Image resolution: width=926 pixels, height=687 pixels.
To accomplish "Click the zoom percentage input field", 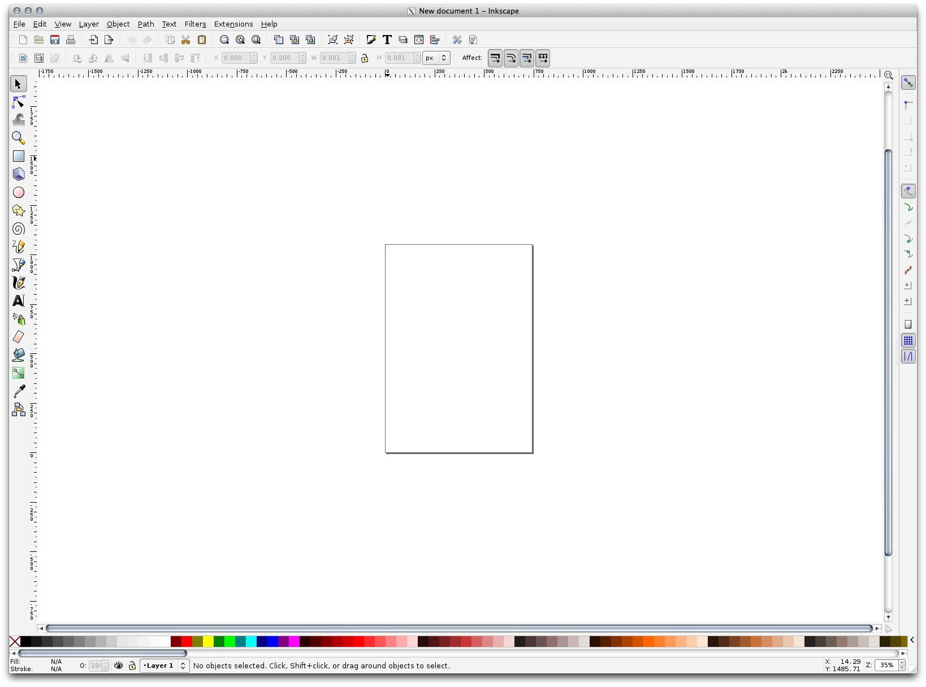I will point(886,666).
